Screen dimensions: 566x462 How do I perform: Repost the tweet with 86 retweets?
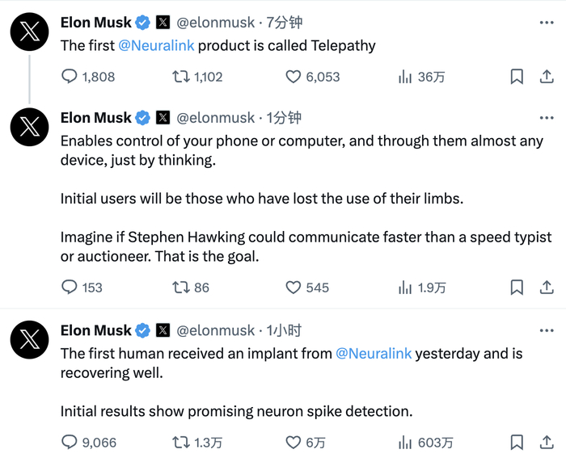click(x=182, y=287)
